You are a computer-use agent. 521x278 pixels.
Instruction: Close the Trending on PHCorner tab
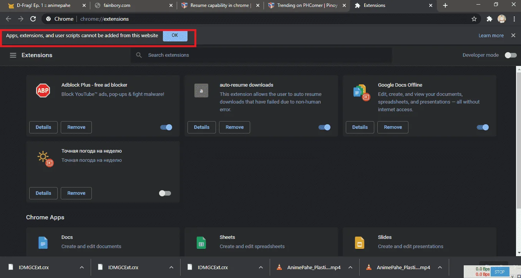pos(345,5)
